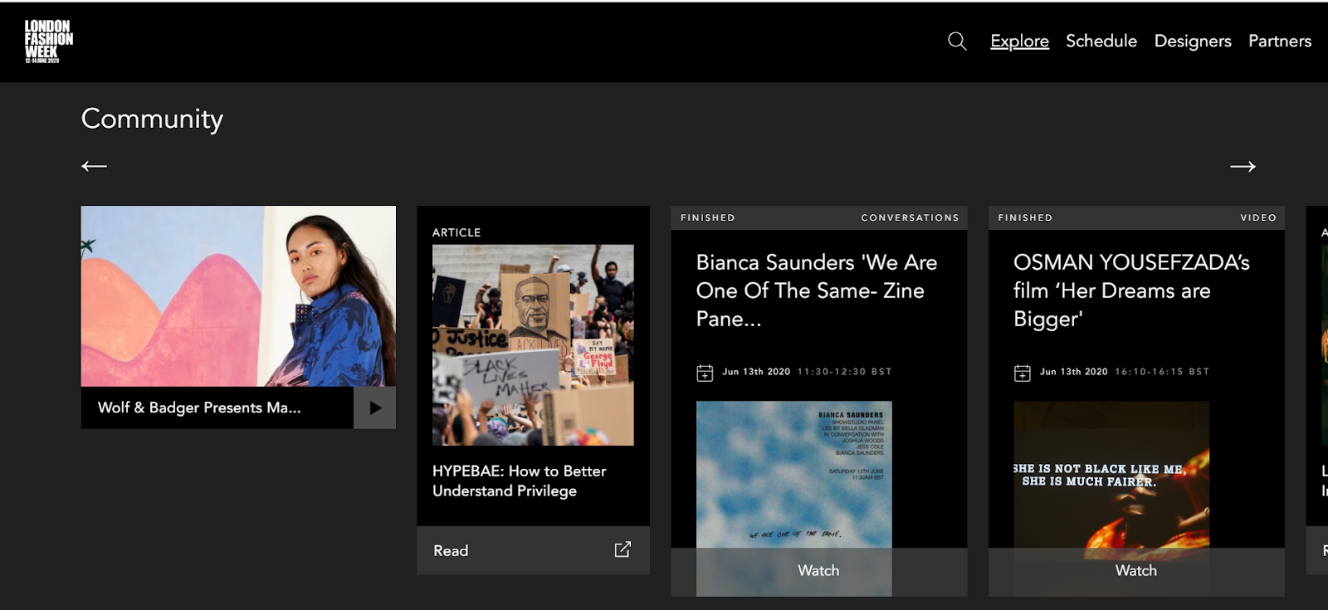Open the Designers menu item
This screenshot has height=610, width=1328.
click(1193, 41)
